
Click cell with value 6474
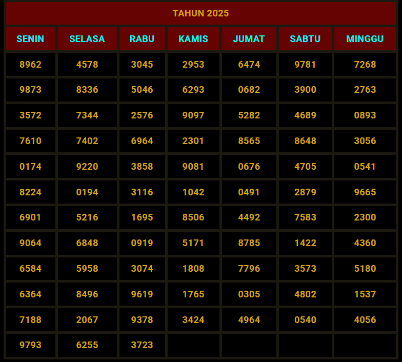pyautogui.click(x=249, y=65)
